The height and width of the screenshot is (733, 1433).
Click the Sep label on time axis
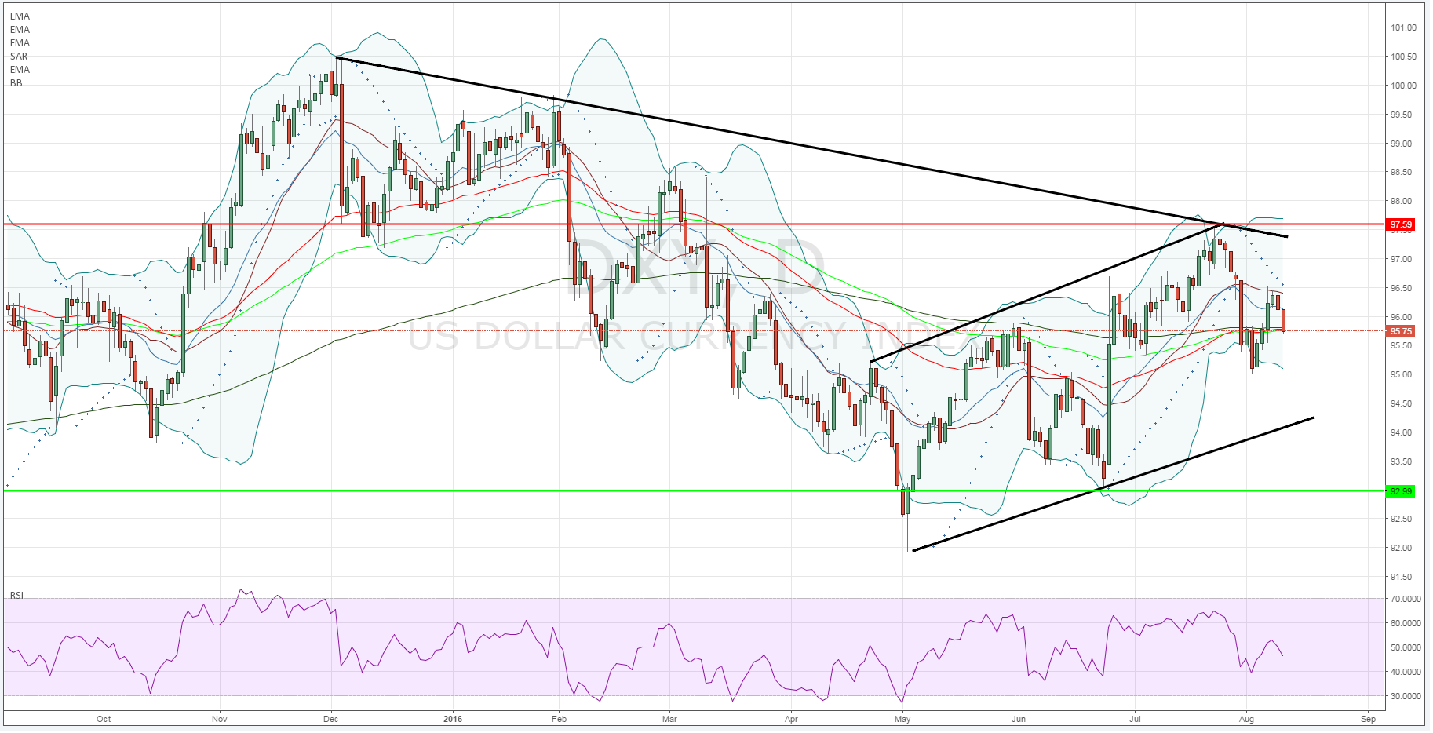[1369, 719]
